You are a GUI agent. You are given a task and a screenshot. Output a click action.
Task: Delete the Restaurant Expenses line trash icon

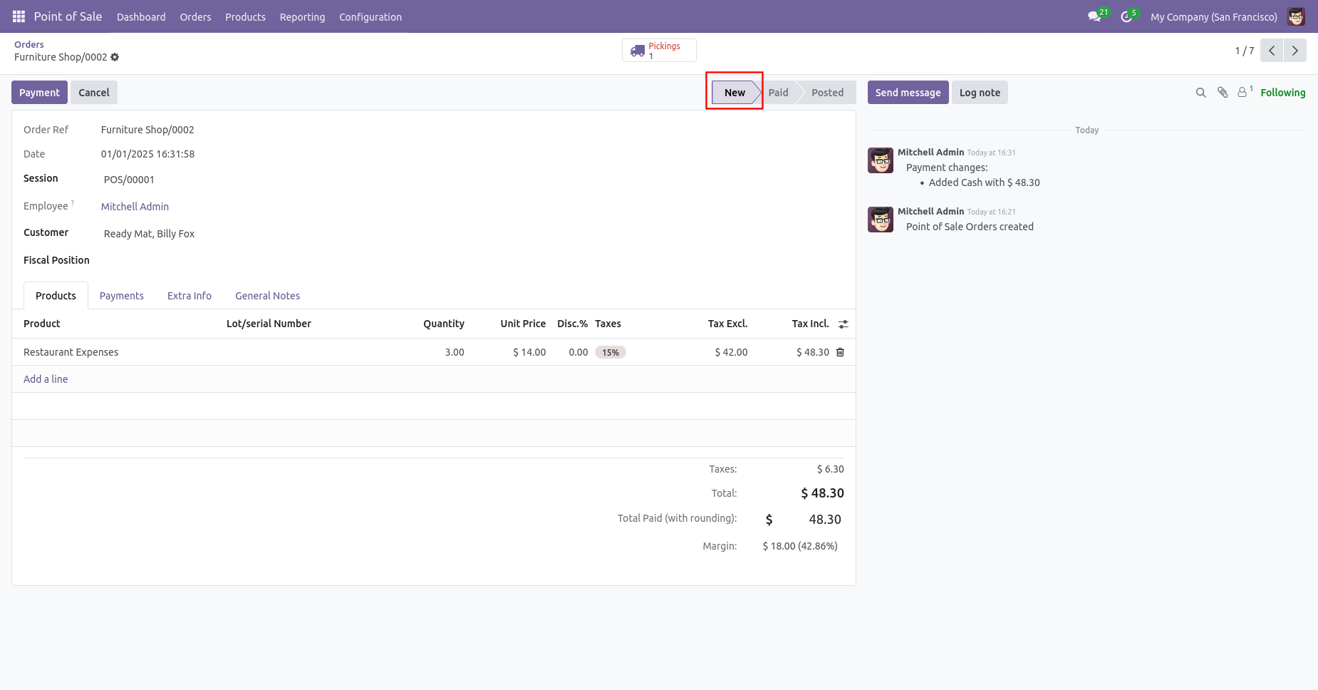pyautogui.click(x=841, y=352)
